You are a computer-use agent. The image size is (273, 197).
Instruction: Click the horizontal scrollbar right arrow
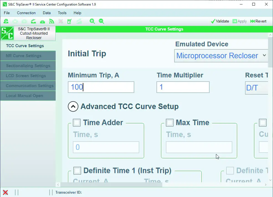[x=266, y=185]
